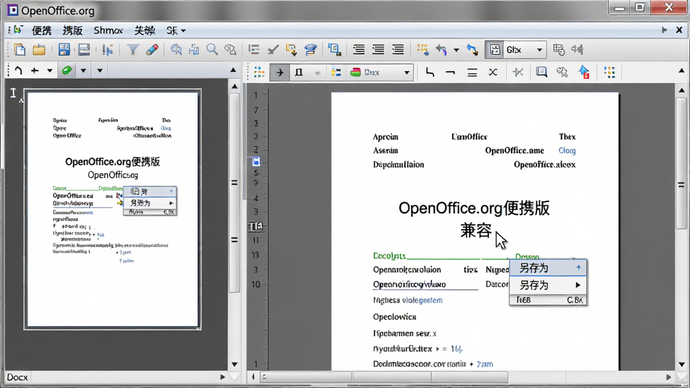Open the 便携 menu
This screenshot has width=690, height=388.
[x=42, y=30]
